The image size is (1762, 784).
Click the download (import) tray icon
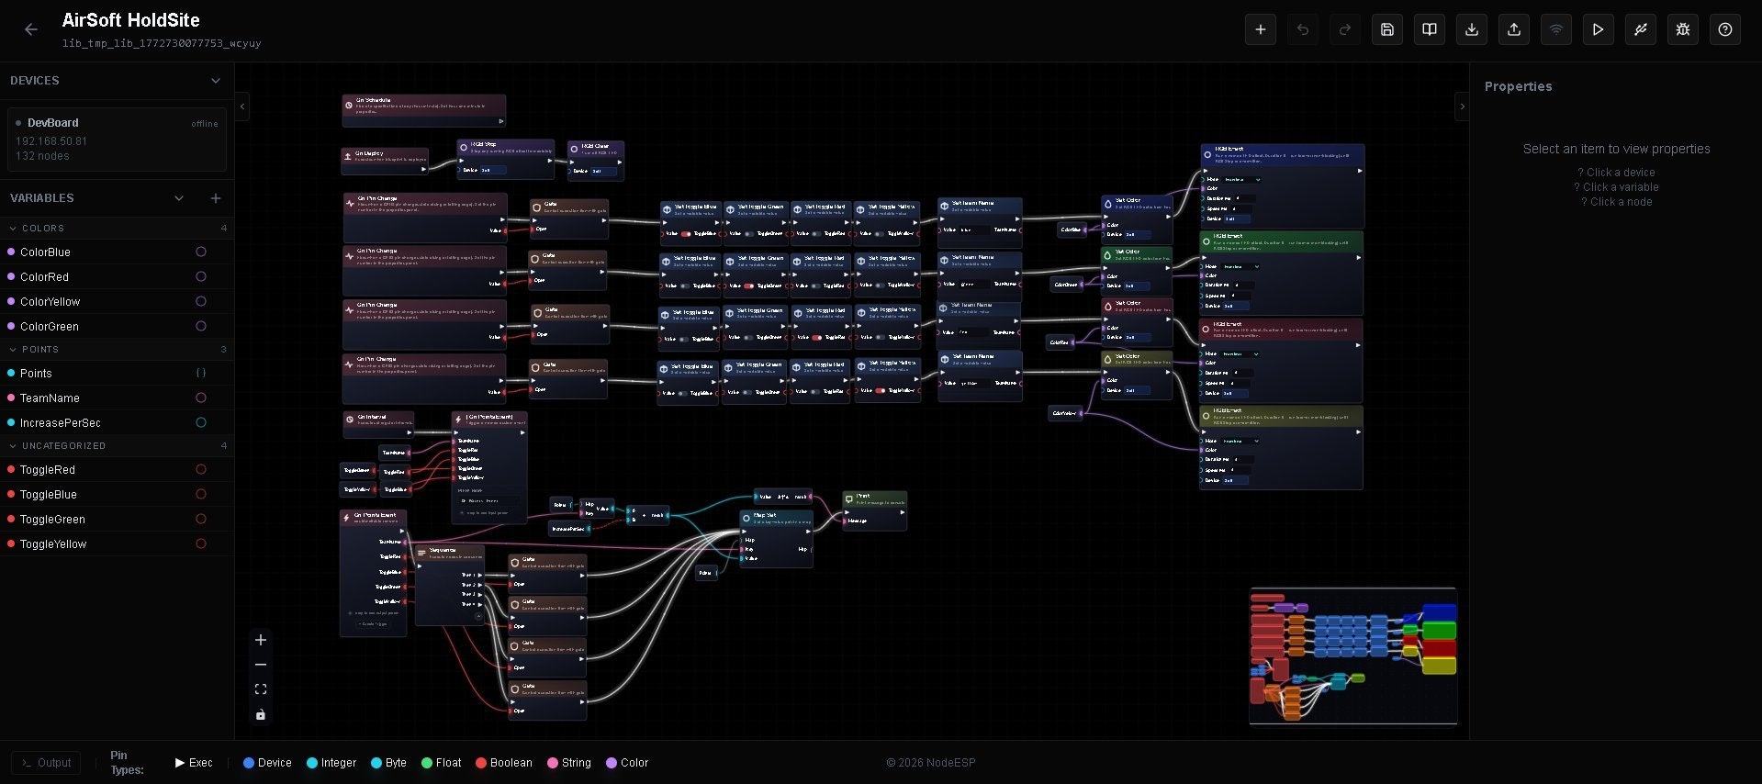click(x=1472, y=29)
